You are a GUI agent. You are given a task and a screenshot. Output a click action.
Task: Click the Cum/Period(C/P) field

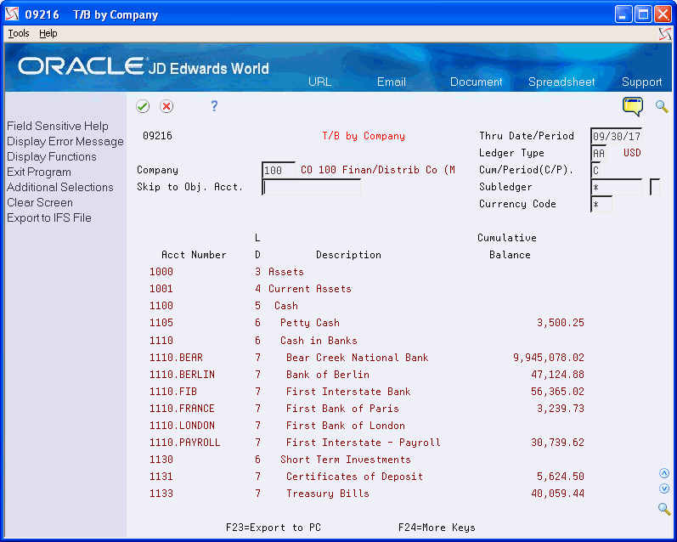pyautogui.click(x=596, y=170)
